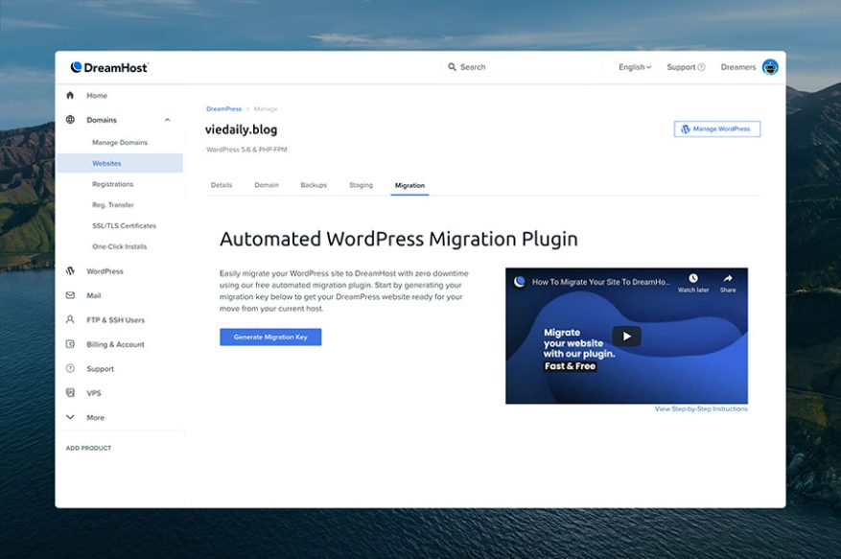Select Manage WordPress

click(716, 128)
